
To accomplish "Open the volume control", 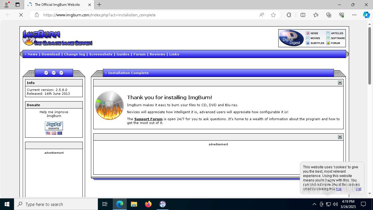I will [x=335, y=204].
